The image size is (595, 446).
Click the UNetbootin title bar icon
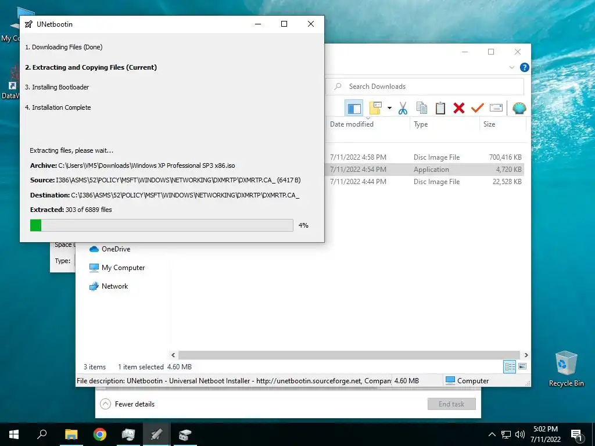[x=28, y=24]
